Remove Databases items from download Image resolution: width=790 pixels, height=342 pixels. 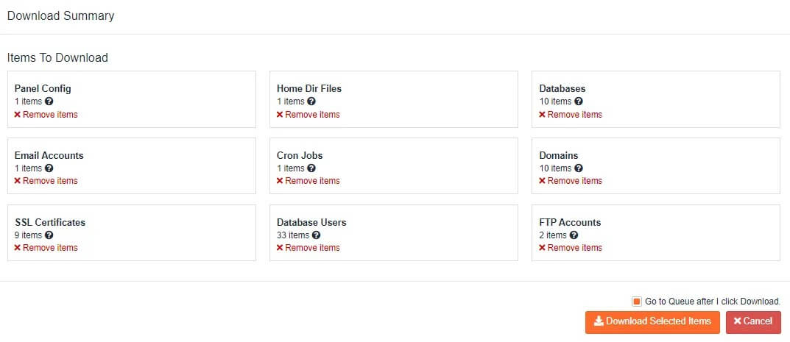coord(571,115)
